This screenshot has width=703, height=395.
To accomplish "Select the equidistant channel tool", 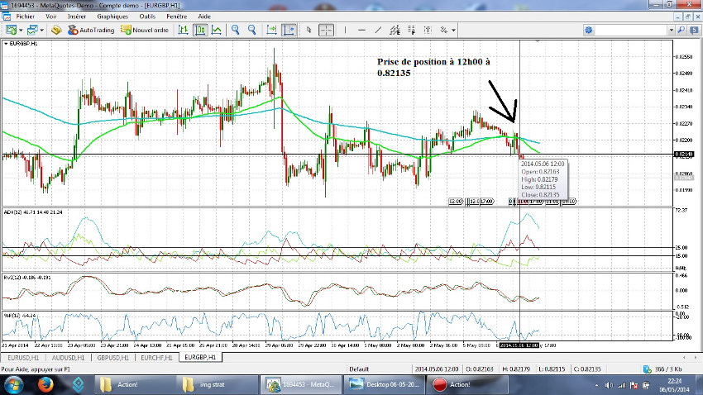I will pyautogui.click(x=395, y=30).
